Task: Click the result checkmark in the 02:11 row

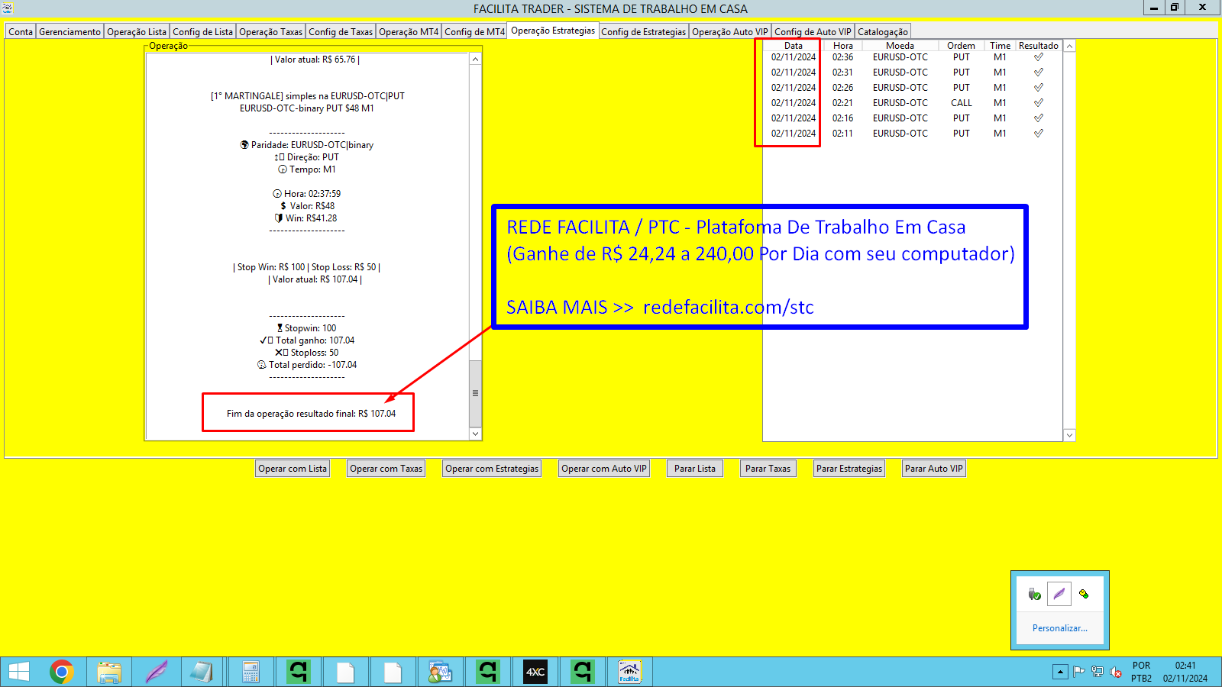Action: point(1039,134)
